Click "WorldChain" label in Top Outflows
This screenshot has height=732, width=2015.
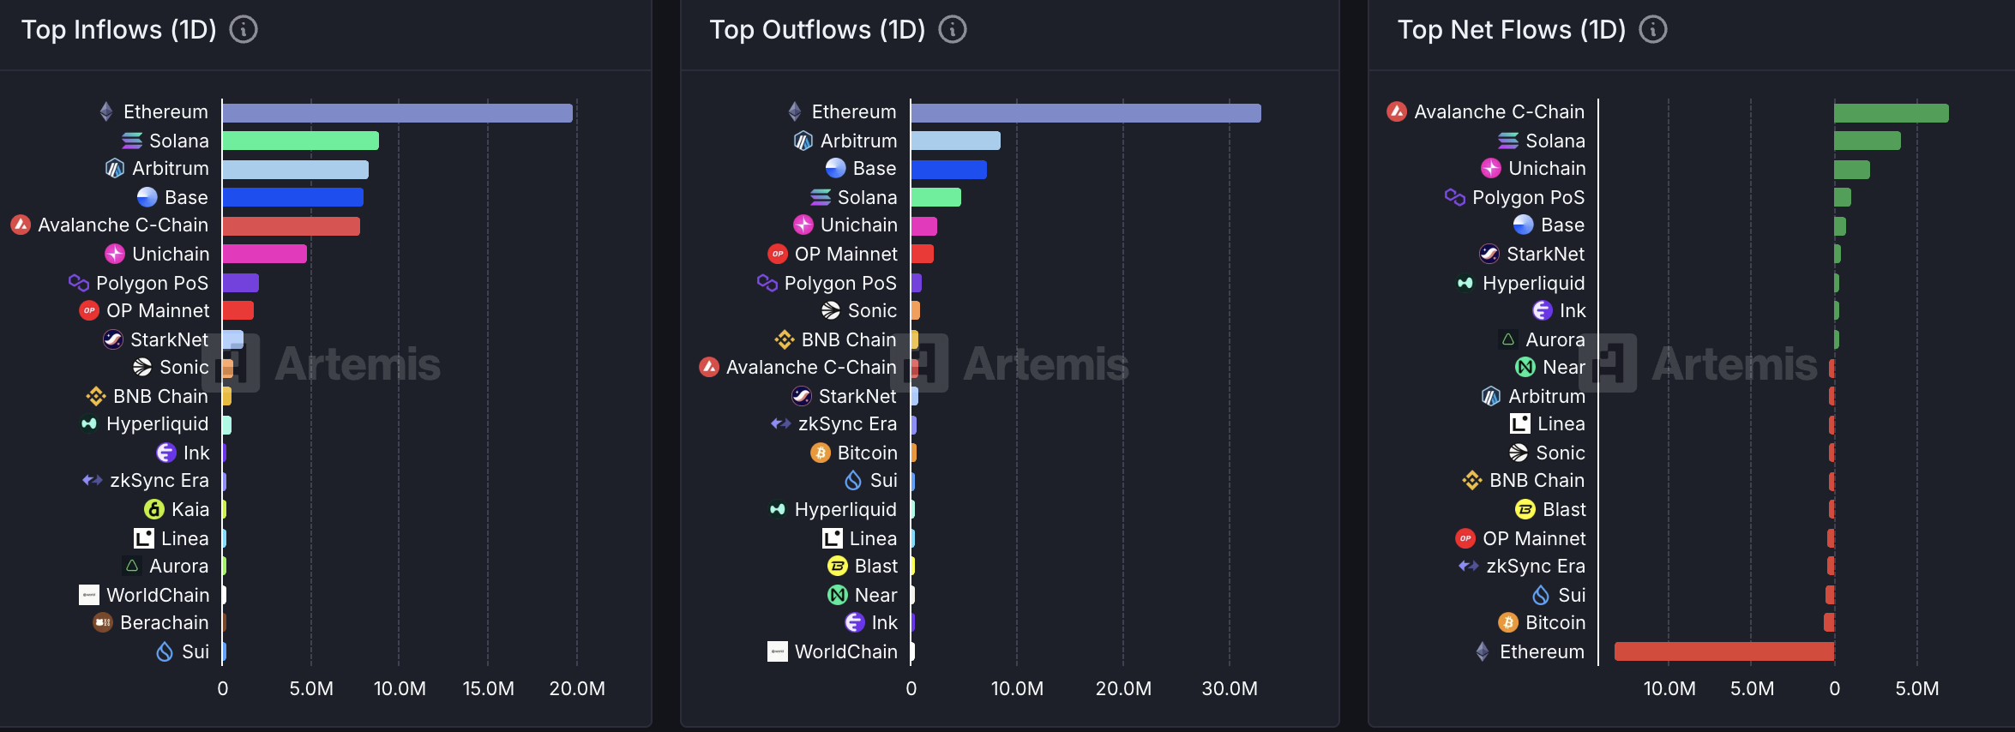click(x=846, y=651)
